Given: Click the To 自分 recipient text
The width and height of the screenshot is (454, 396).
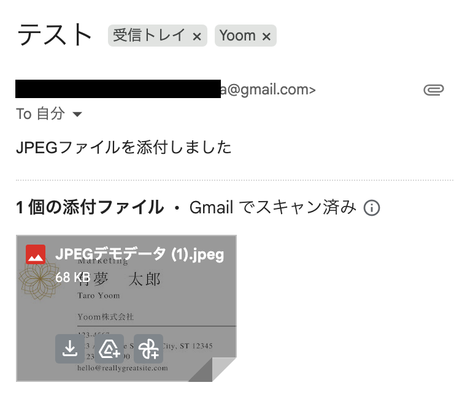Looking at the screenshot, I should (x=40, y=113).
